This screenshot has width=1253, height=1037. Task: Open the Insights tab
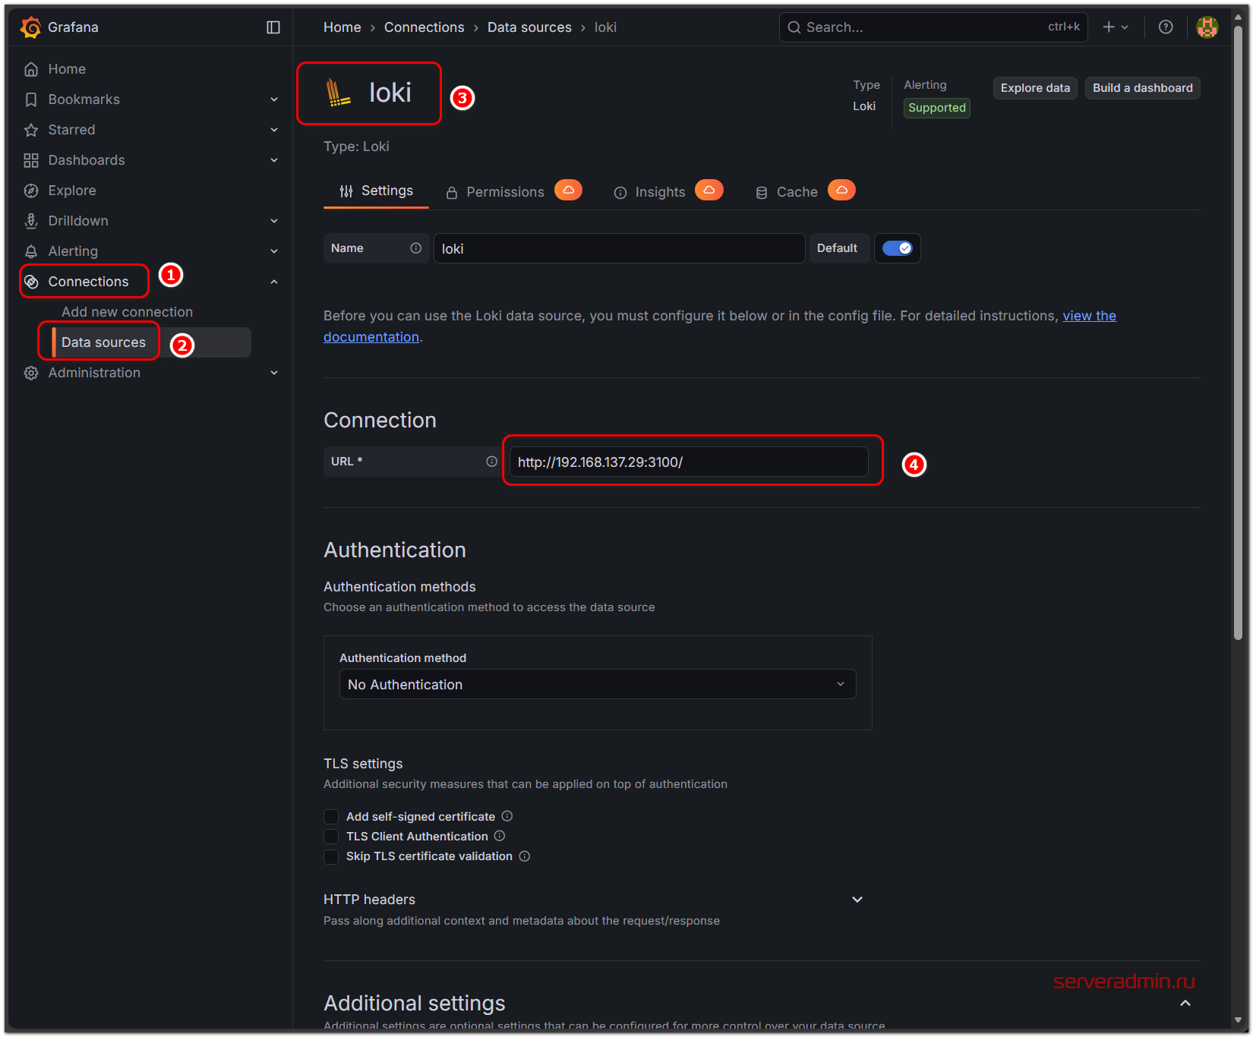point(659,192)
